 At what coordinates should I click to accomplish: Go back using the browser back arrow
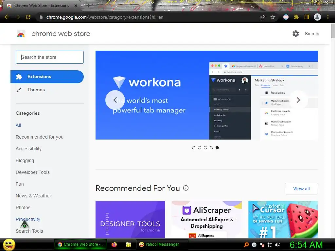(x=7, y=17)
